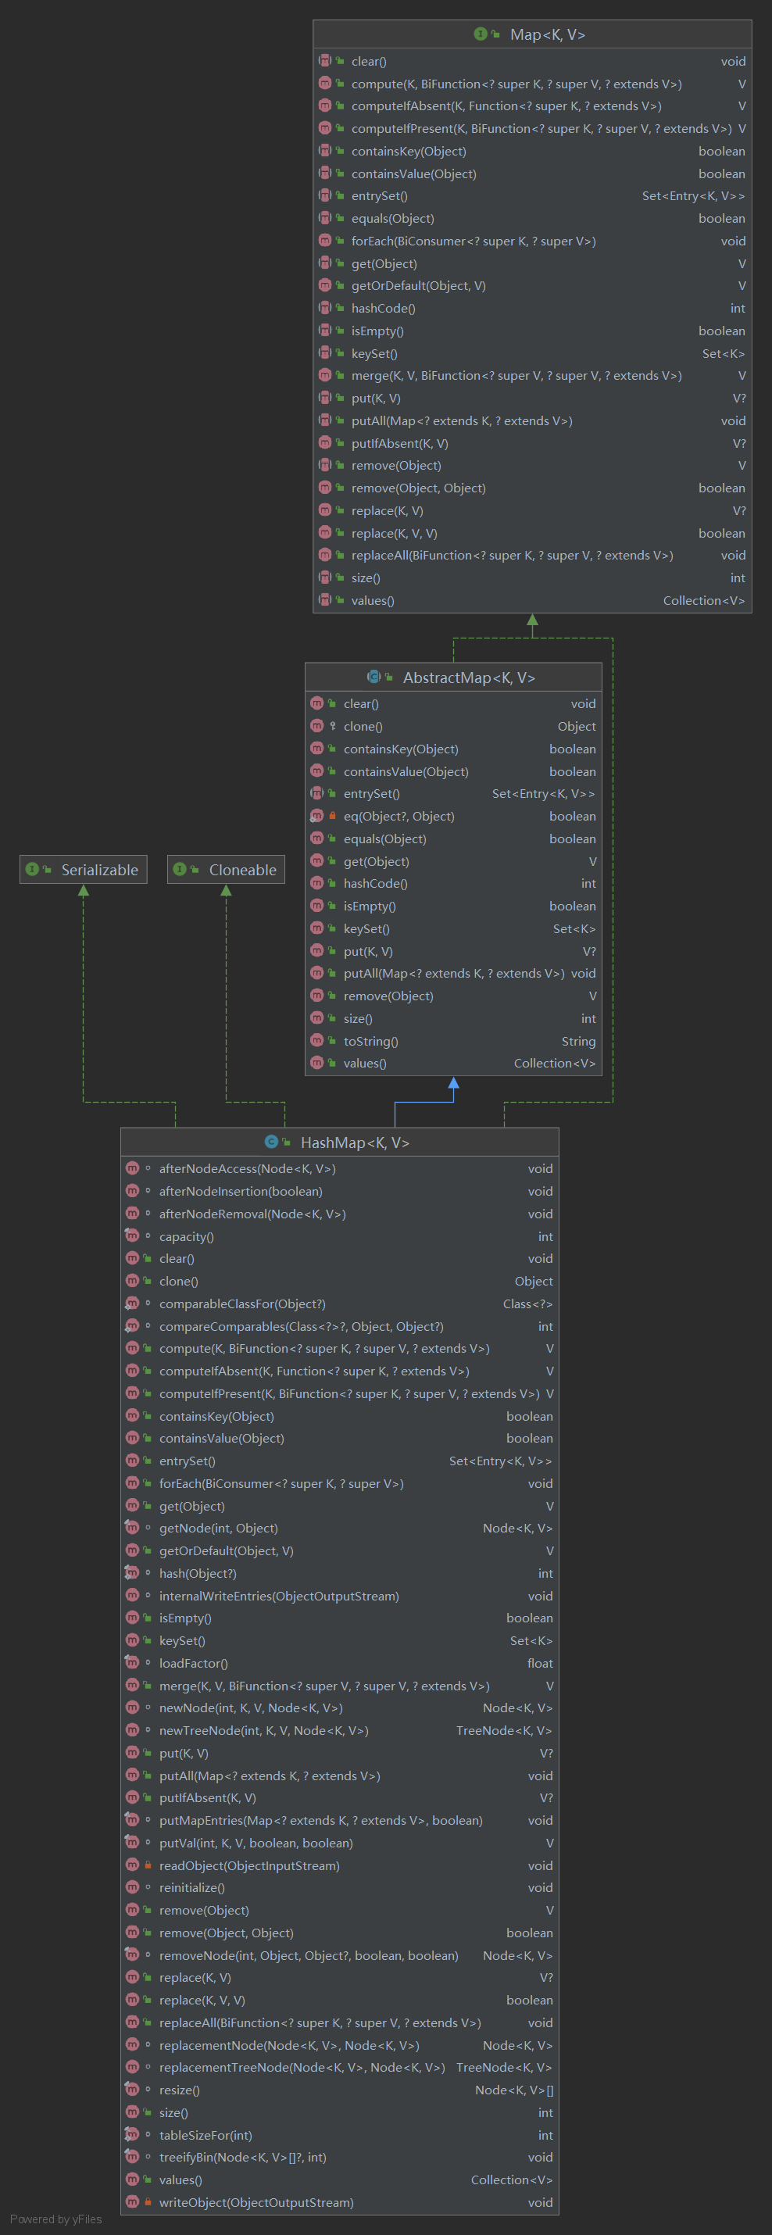Click the Powered by yFiles text
The height and width of the screenshot is (2235, 772).
(56, 2219)
